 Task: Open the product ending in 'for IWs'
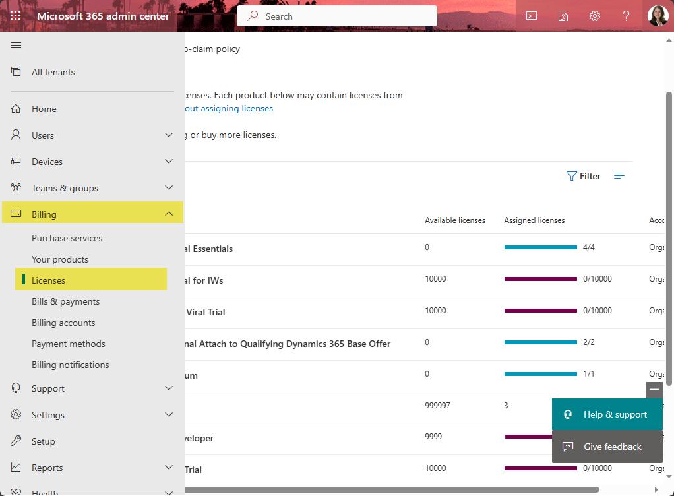pyautogui.click(x=204, y=281)
